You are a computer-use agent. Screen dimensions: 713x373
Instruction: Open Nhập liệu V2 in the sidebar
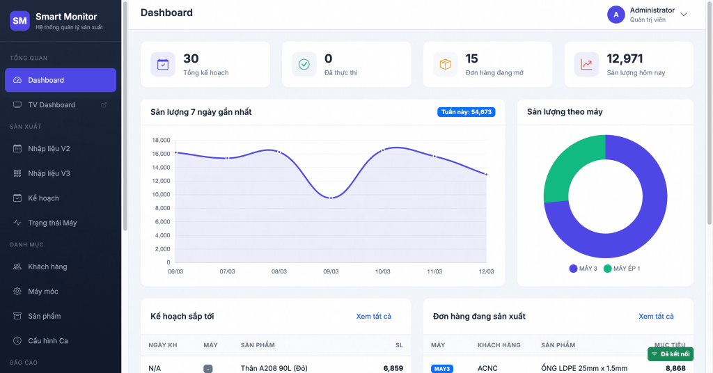point(49,149)
